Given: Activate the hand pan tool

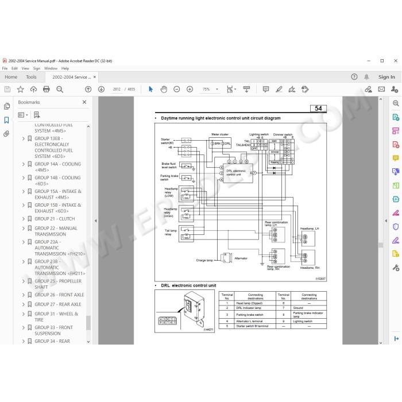Looking at the screenshot, I should 164,89.
